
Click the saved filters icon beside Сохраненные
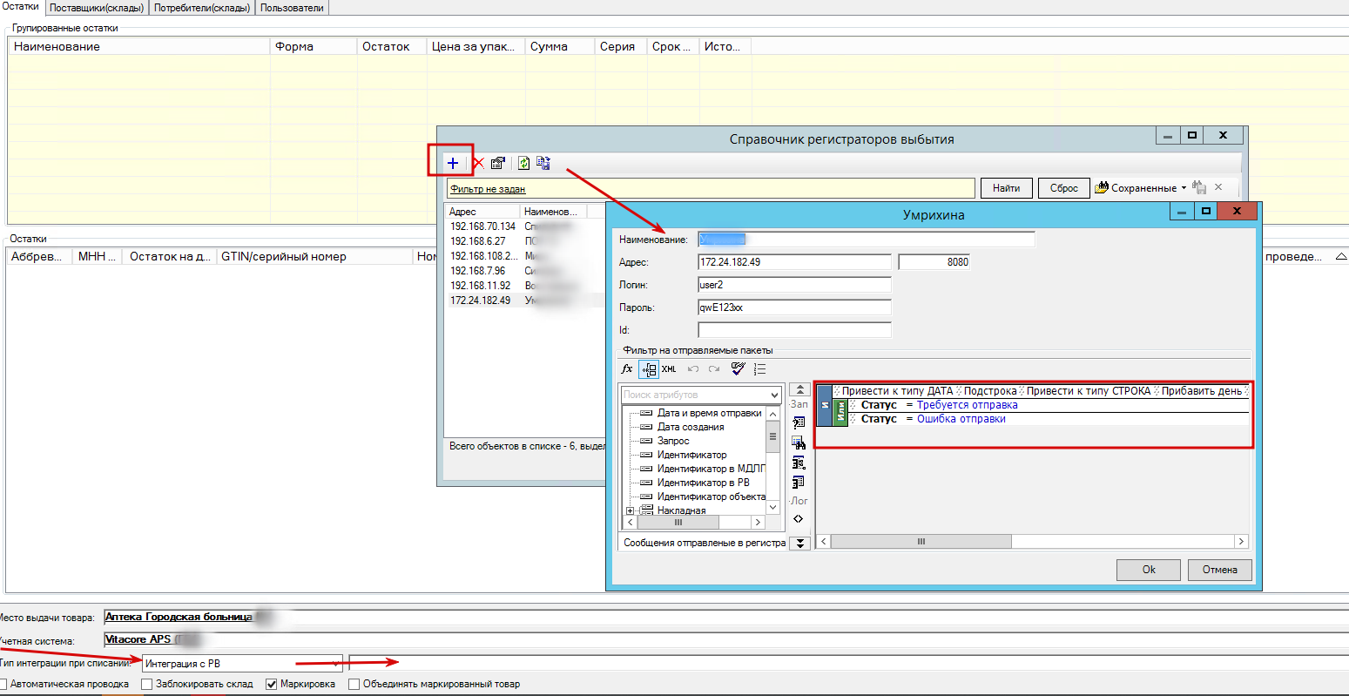click(x=1102, y=187)
